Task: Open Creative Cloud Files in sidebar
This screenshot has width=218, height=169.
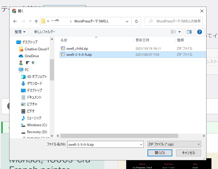Action: 34,49
